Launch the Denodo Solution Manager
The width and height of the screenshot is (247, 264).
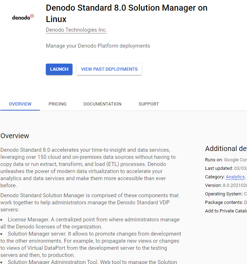tap(59, 69)
